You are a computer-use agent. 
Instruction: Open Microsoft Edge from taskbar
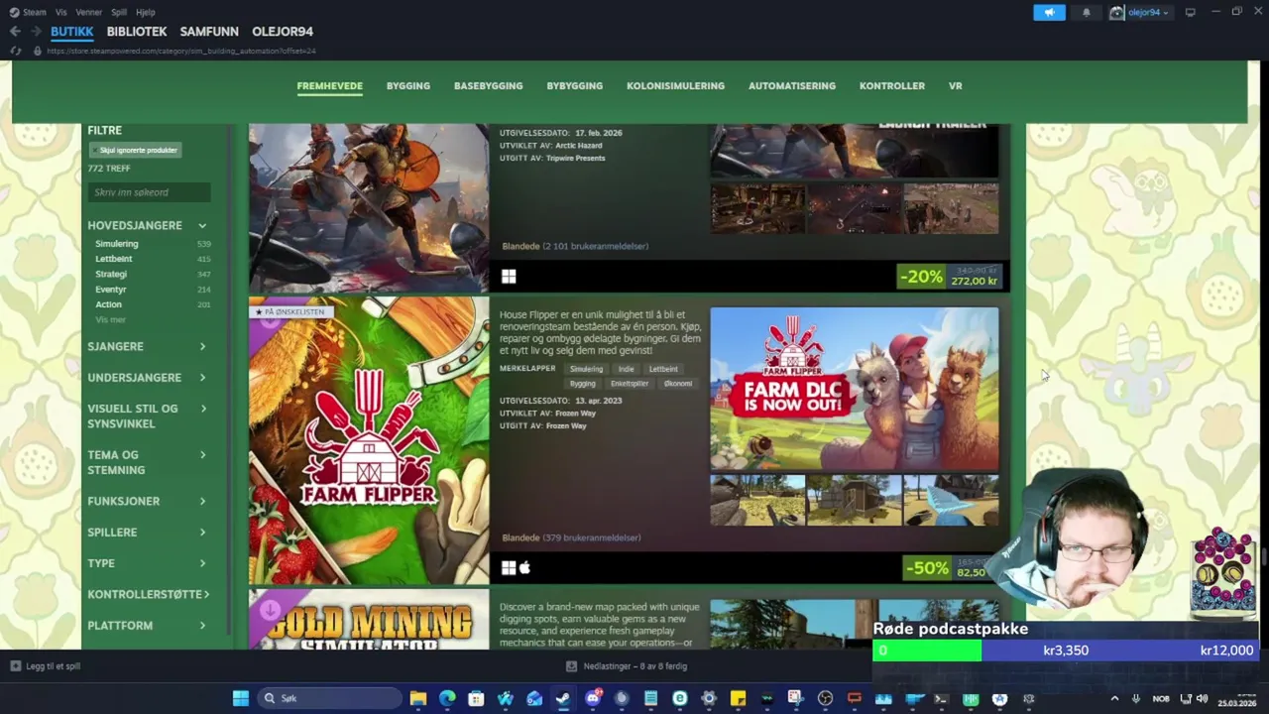(447, 698)
